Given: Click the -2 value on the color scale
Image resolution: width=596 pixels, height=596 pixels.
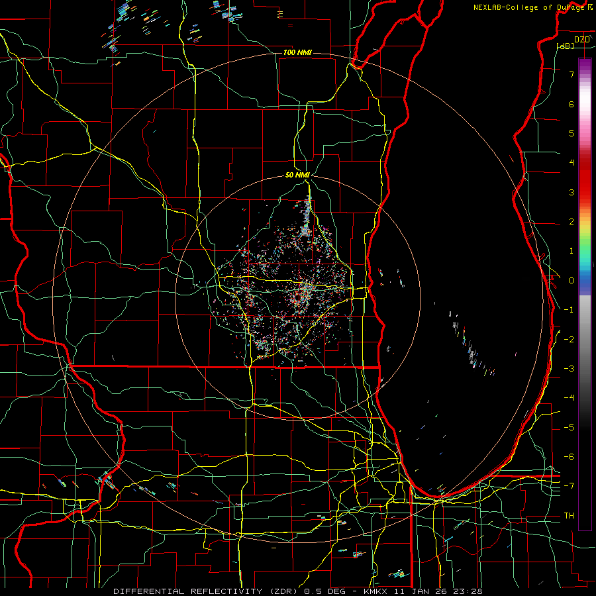Looking at the screenshot, I should pyautogui.click(x=569, y=340).
